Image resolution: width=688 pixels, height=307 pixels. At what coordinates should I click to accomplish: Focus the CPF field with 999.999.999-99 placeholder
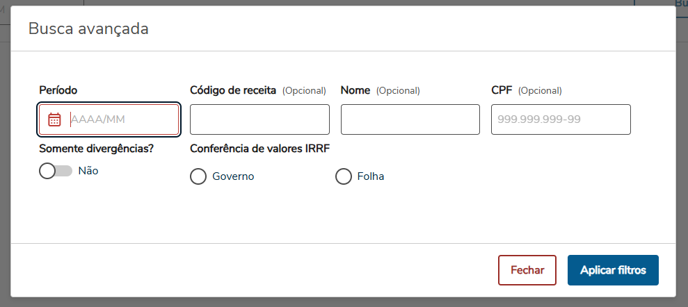coord(561,119)
